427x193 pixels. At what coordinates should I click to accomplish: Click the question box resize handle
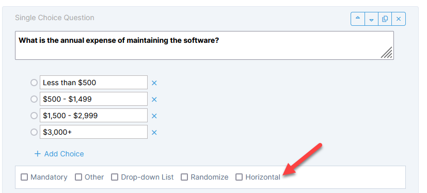coord(386,53)
